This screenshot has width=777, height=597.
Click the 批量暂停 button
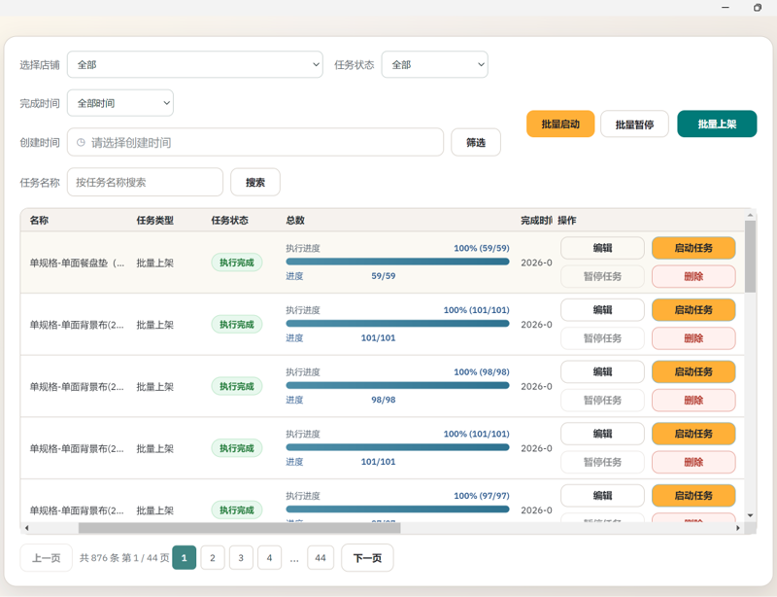[634, 124]
